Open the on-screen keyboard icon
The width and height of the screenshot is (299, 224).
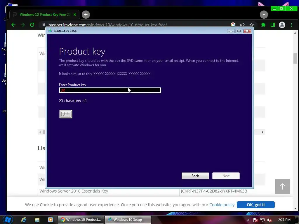66,114
